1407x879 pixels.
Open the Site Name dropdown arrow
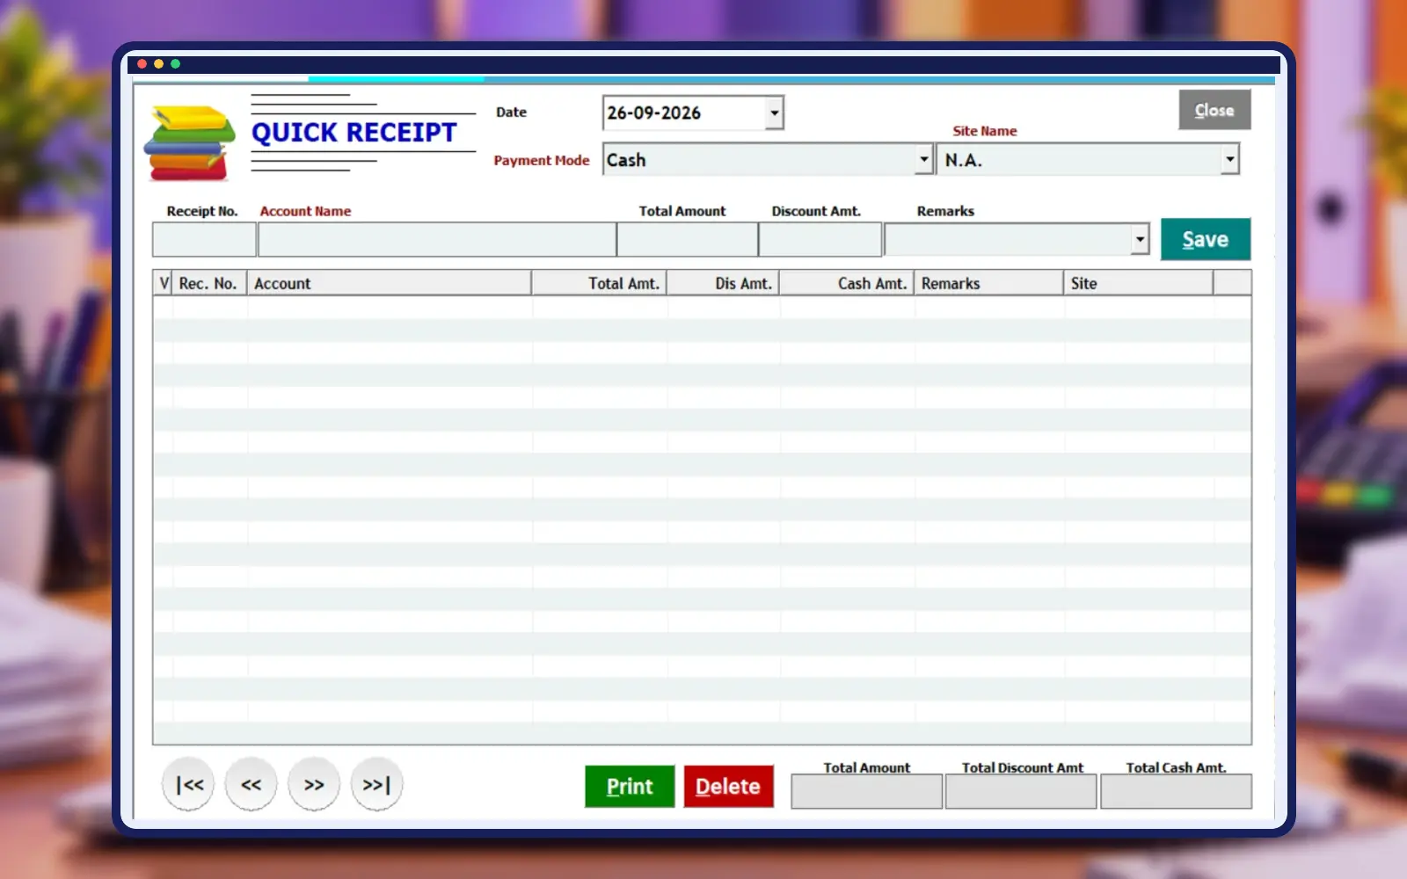click(x=1229, y=160)
